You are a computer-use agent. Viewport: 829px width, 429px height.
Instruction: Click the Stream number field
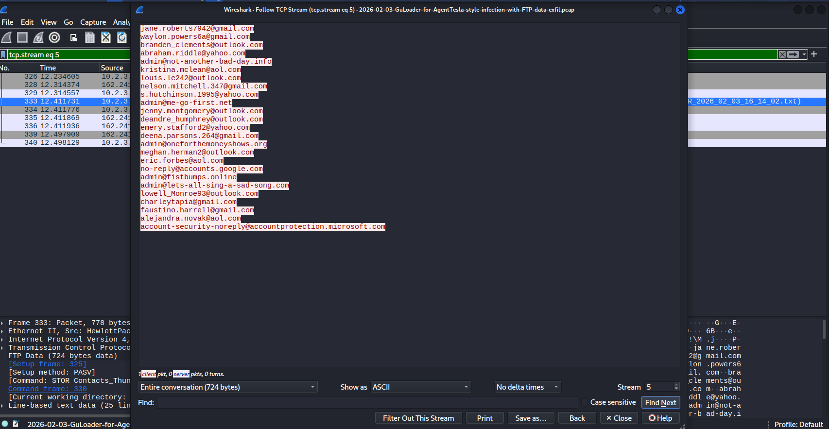(x=659, y=387)
